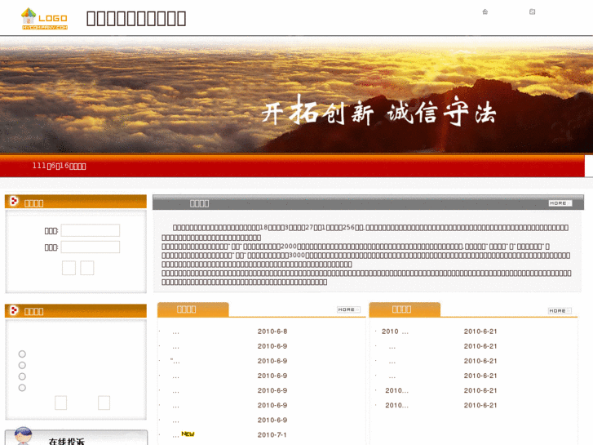Focus the first login input field
The height and width of the screenshot is (445, 593).
(91, 230)
